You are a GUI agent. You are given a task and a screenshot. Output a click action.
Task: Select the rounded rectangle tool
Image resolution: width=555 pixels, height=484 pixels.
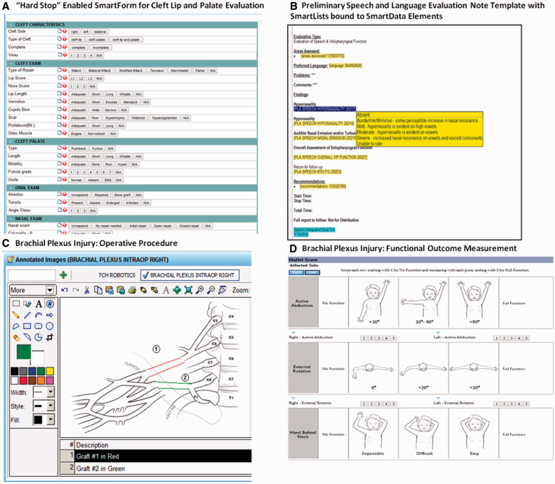38,326
